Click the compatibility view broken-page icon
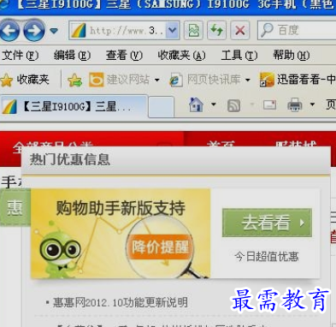 194,30
